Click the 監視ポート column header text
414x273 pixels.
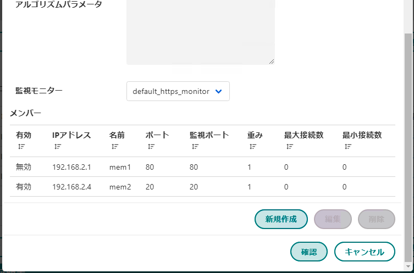tap(209, 135)
